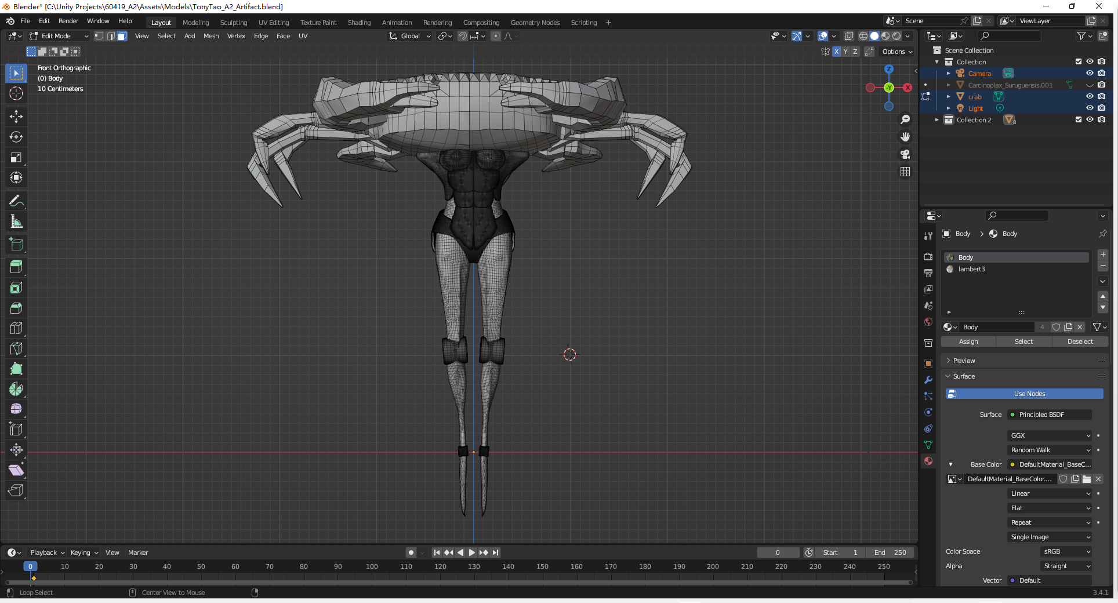Toggle visibility of the Camera object
Image resolution: width=1118 pixels, height=603 pixels.
[1090, 73]
